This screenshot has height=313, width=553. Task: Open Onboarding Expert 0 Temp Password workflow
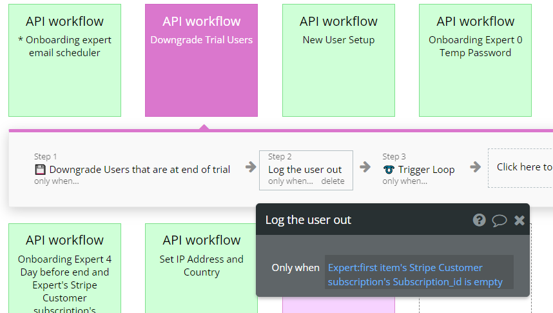[475, 60]
